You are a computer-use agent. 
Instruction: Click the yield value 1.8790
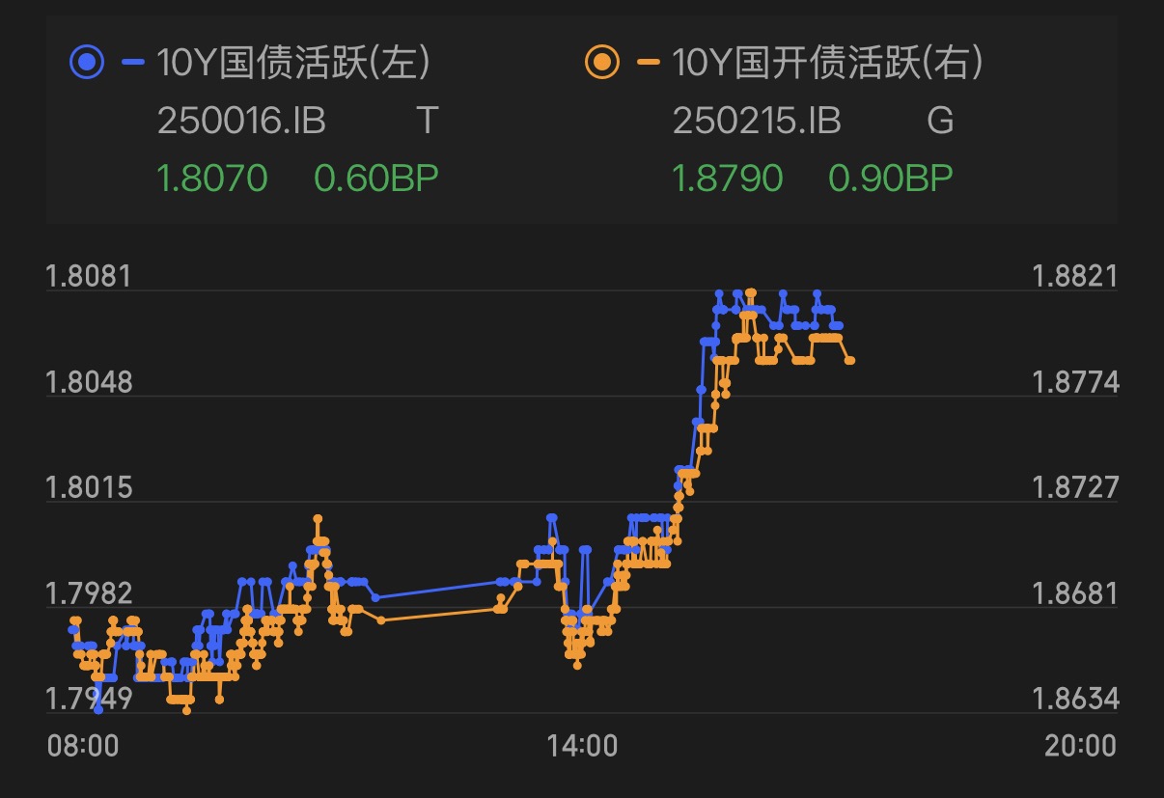(728, 179)
